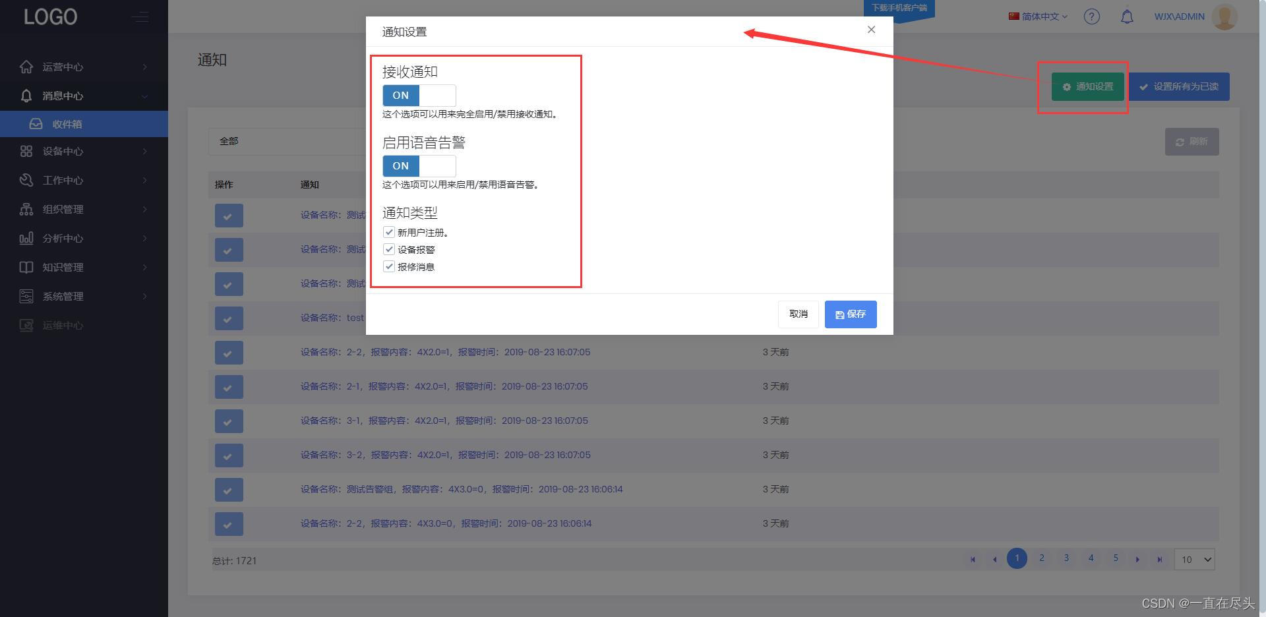1266x617 pixels.
Task: Open 分析中心 menu item
Action: [84, 238]
